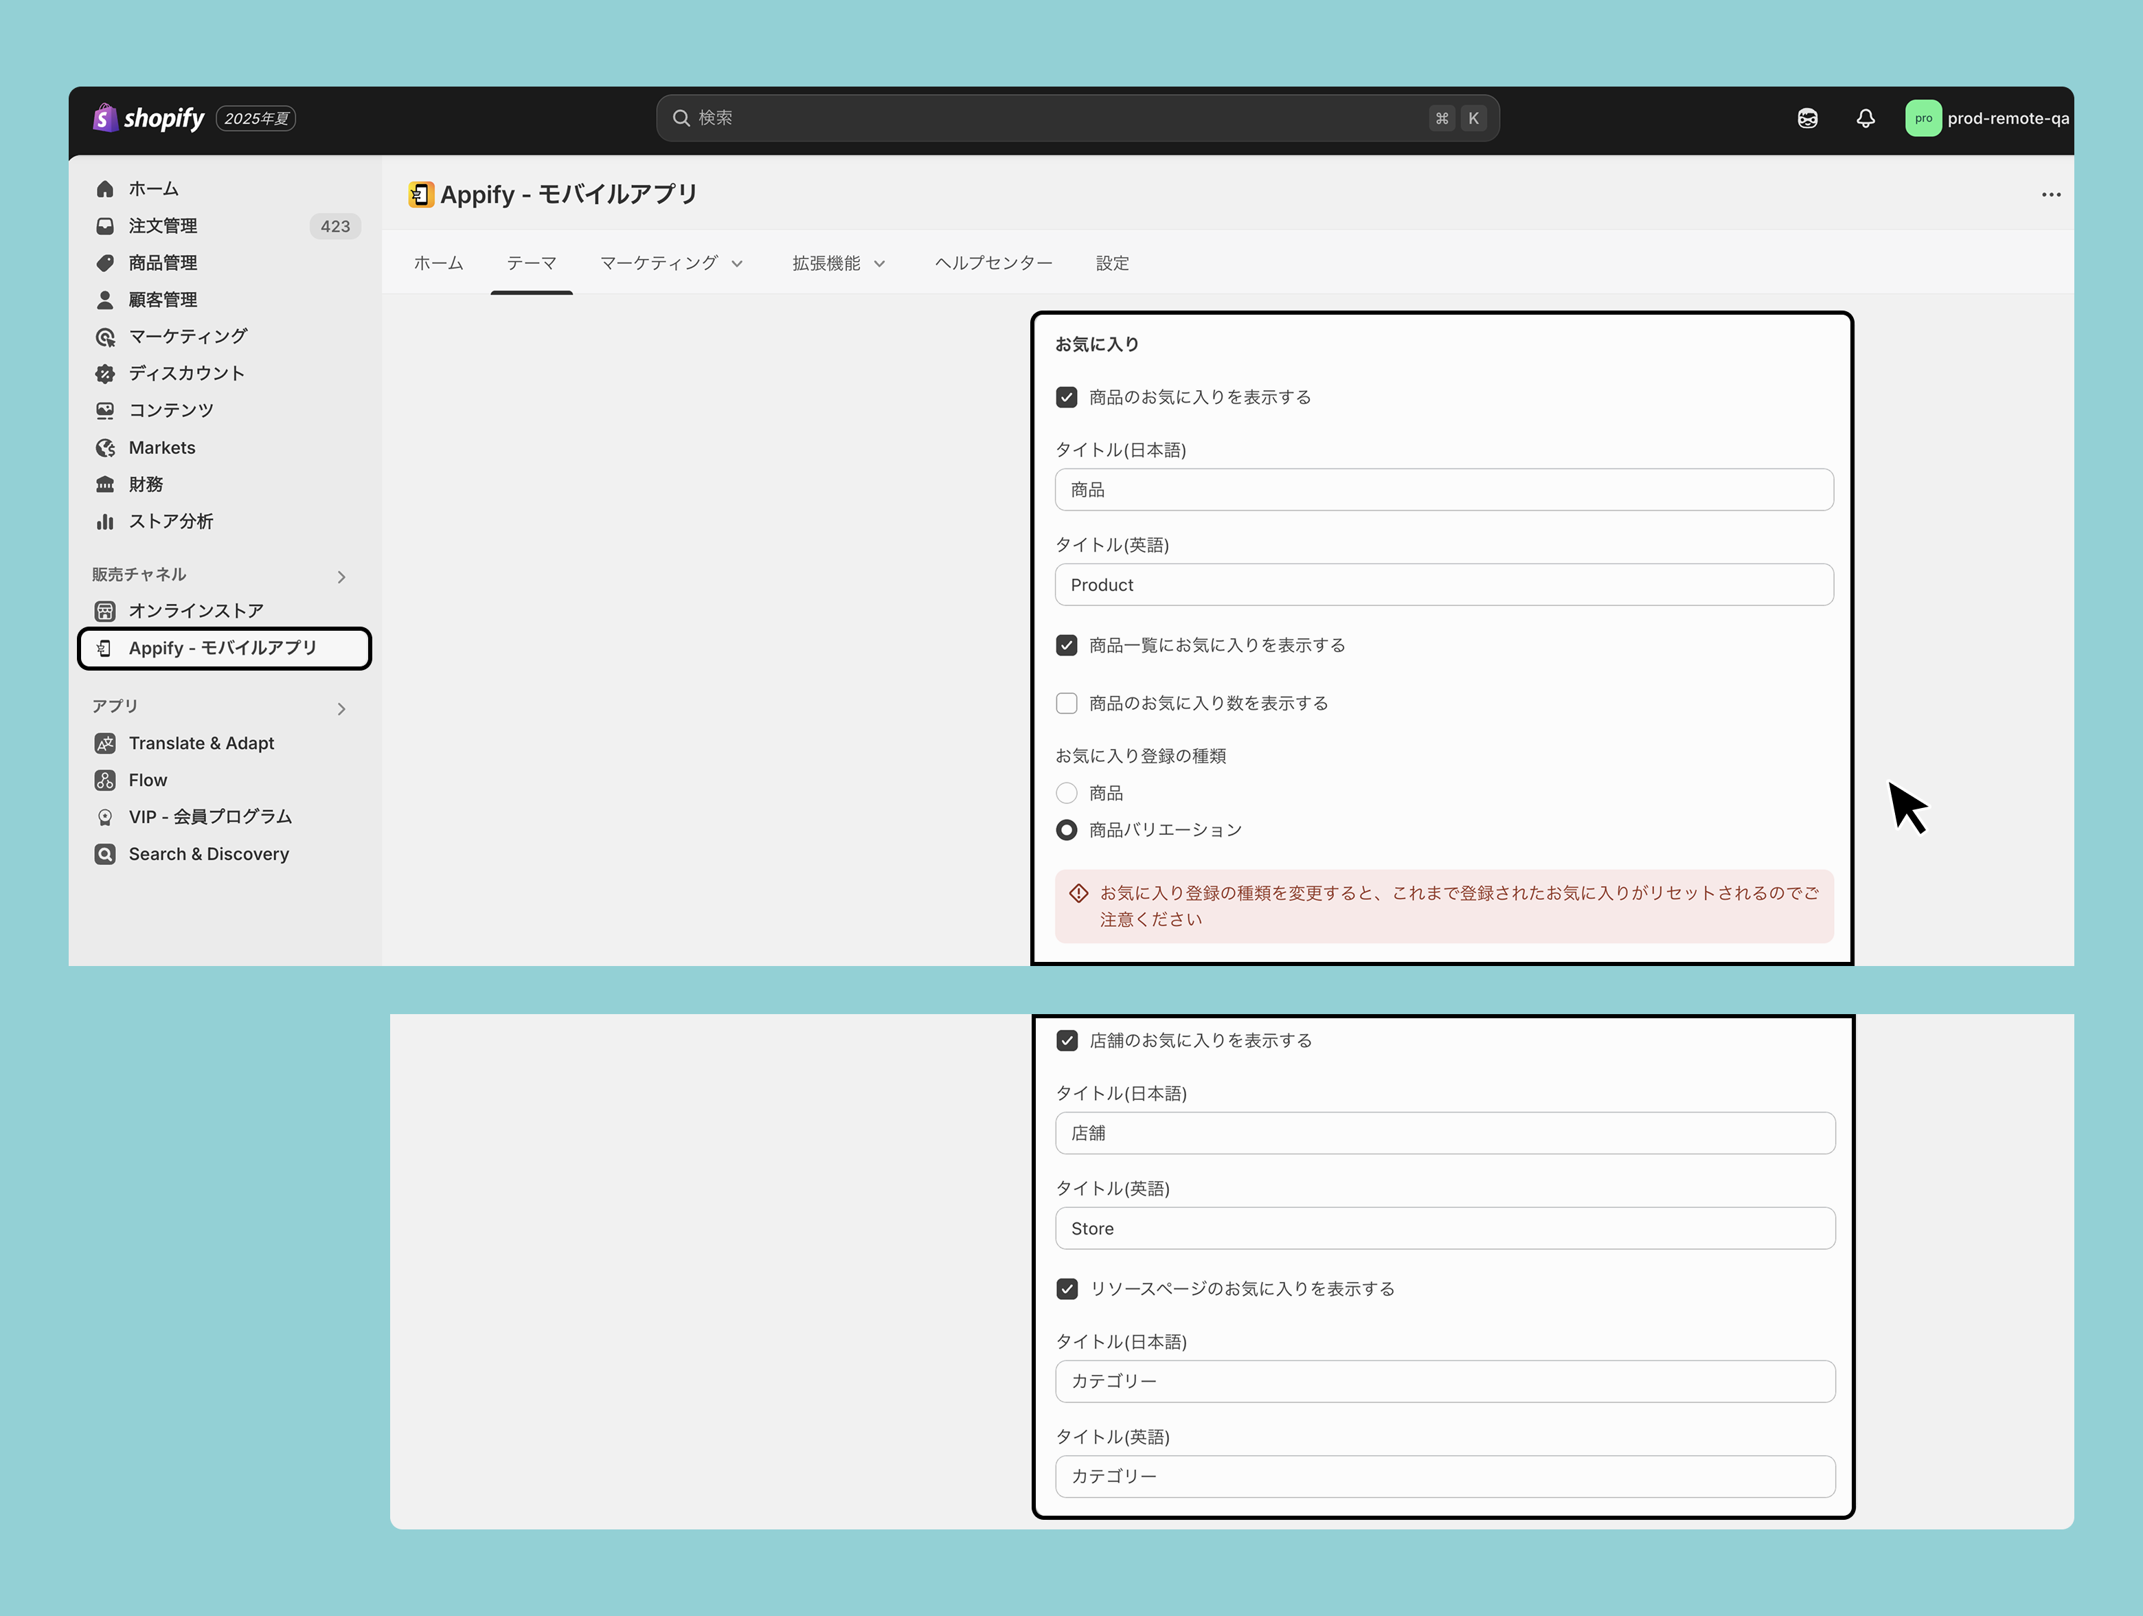Click the Flow app icon
The height and width of the screenshot is (1616, 2143).
click(104, 780)
